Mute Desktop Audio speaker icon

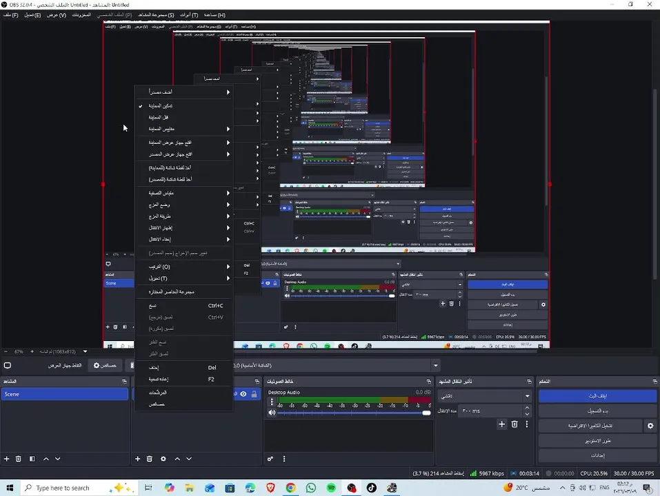click(272, 413)
